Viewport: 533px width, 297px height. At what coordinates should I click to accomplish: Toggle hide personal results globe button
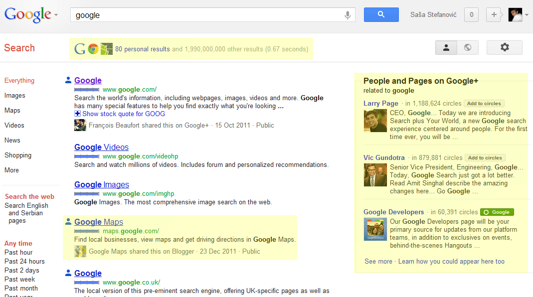[468, 47]
